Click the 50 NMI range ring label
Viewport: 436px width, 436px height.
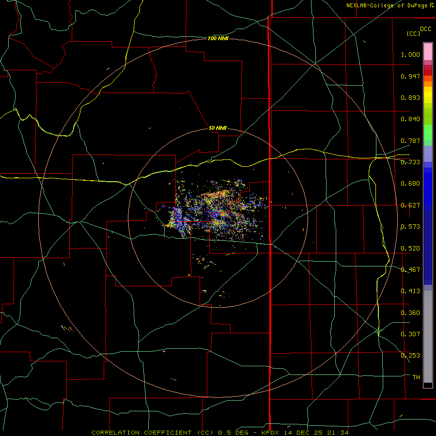coord(218,128)
